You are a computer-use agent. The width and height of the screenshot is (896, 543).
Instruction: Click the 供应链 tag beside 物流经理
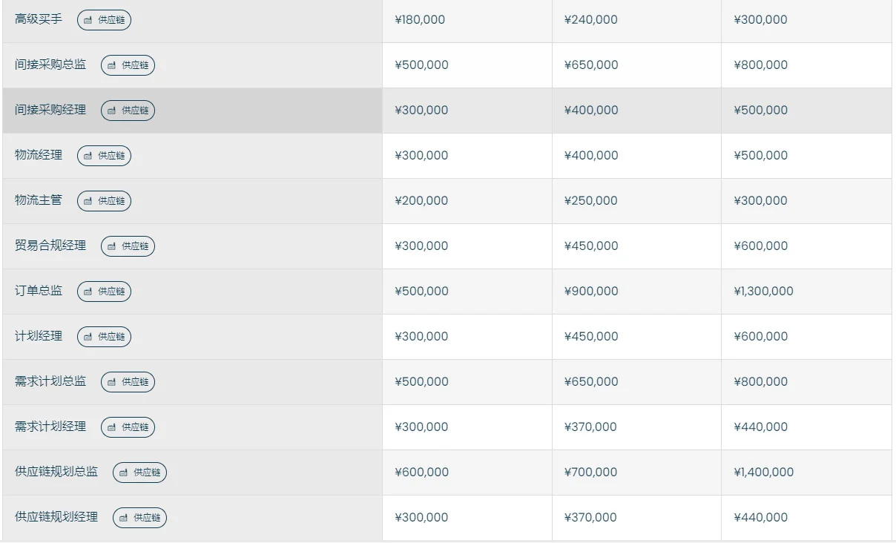coord(104,156)
